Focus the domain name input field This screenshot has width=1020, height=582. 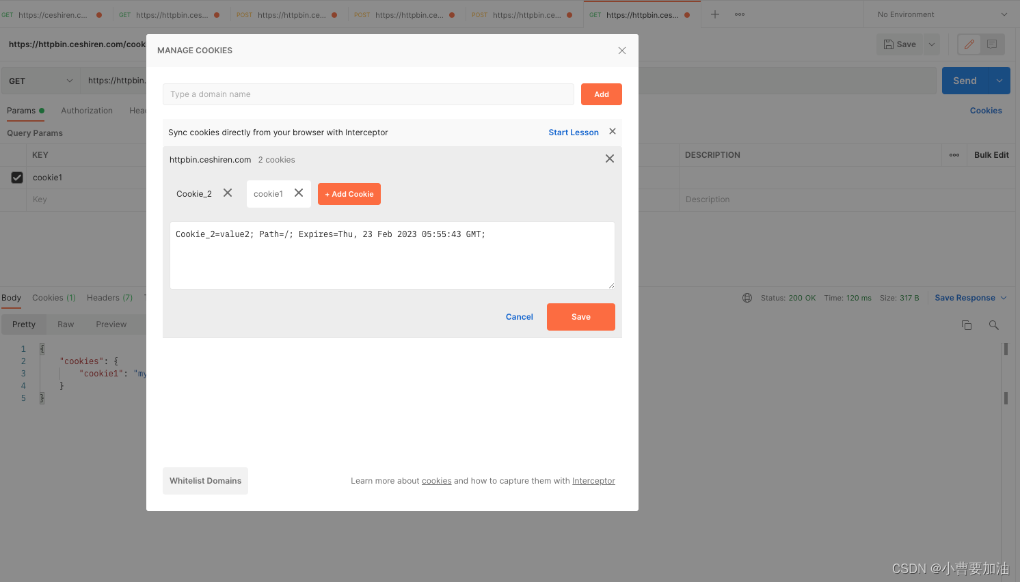click(x=368, y=94)
